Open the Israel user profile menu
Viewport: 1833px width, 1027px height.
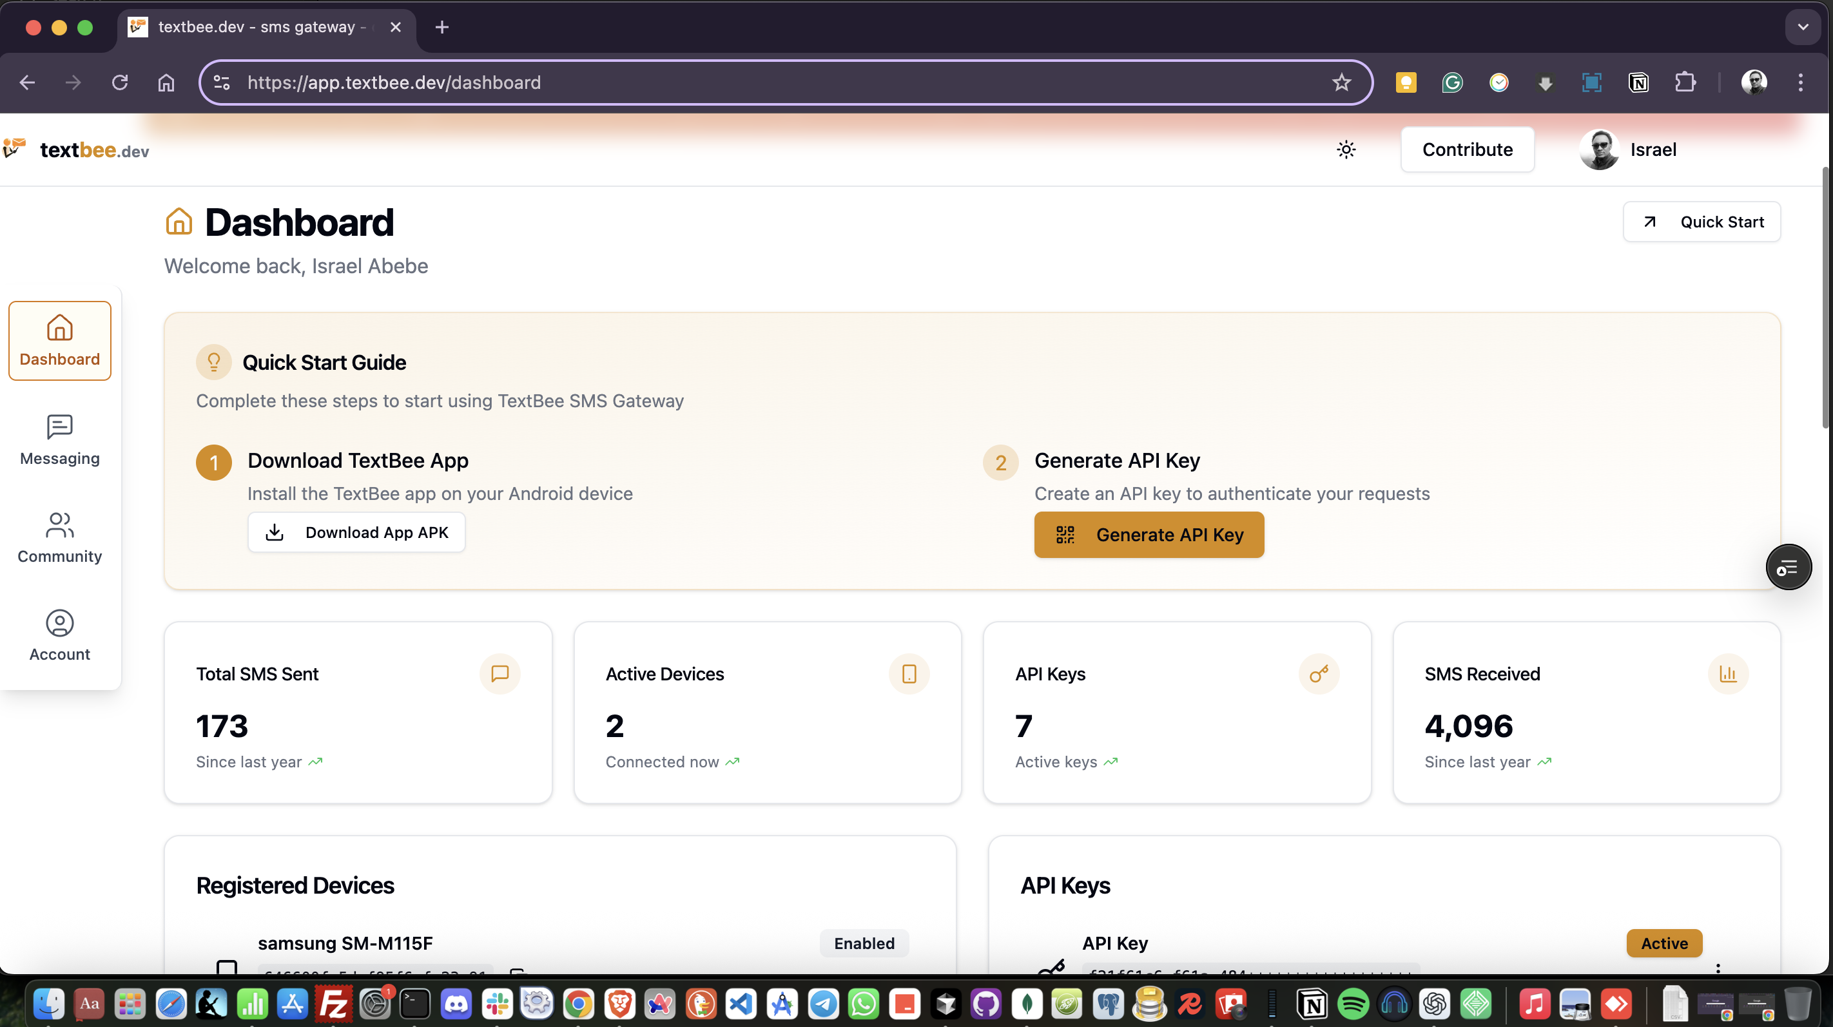tap(1628, 149)
